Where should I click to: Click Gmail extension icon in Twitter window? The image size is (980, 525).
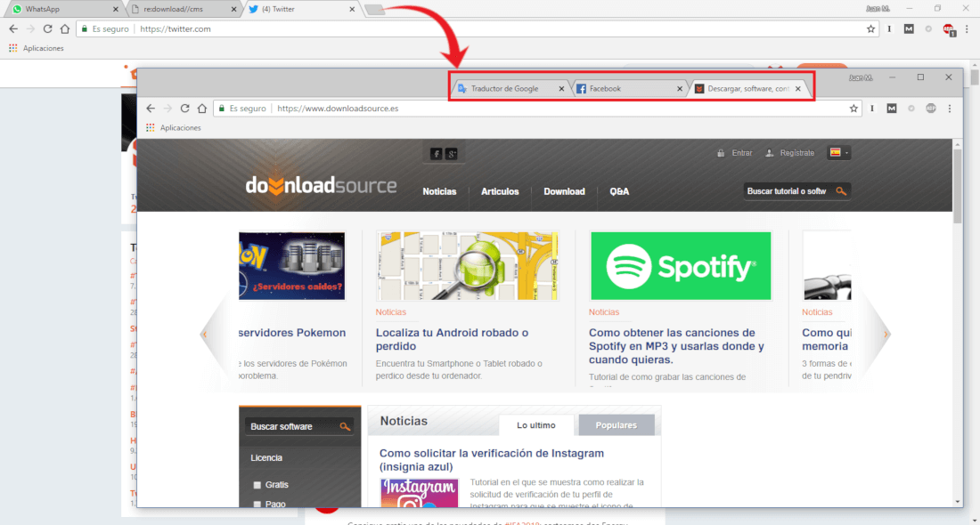click(x=909, y=28)
